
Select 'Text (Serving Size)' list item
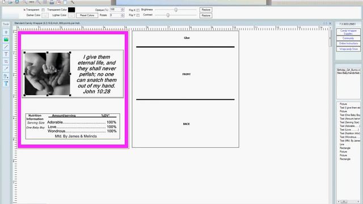pyautogui.click(x=349, y=122)
